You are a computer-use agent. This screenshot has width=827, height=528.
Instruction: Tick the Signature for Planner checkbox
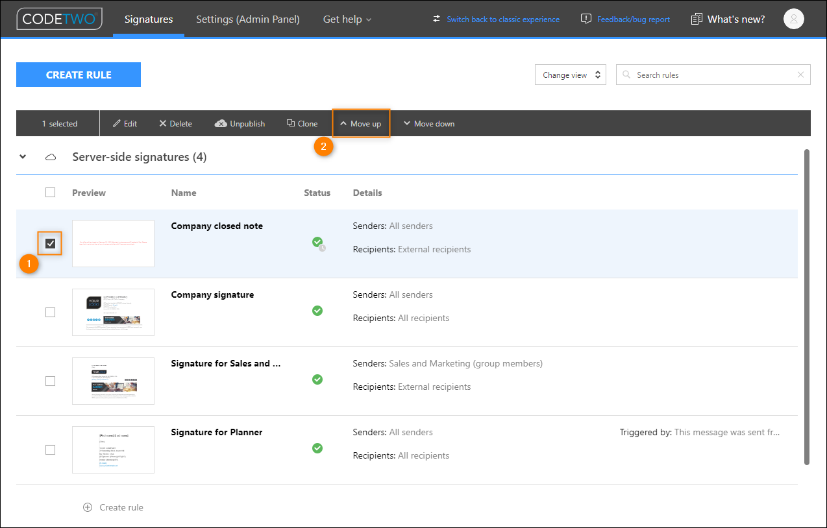(51, 450)
